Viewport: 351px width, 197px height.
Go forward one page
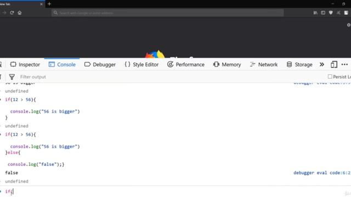click(x=4, y=13)
